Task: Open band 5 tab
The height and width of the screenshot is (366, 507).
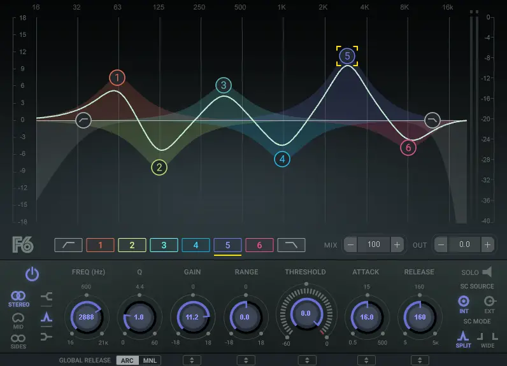Action: [x=227, y=245]
